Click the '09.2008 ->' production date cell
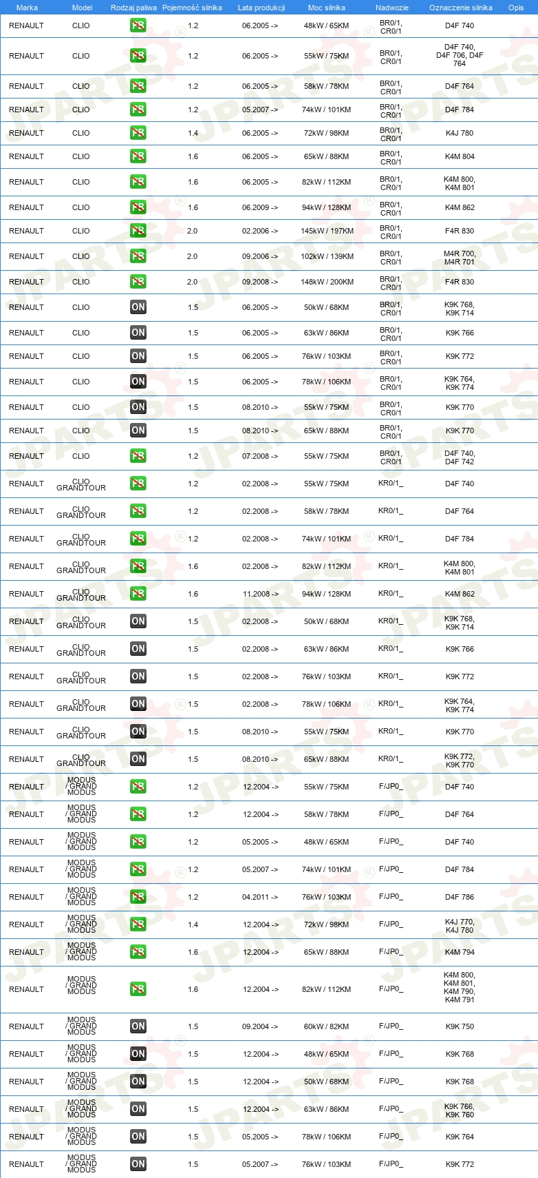 point(260,282)
